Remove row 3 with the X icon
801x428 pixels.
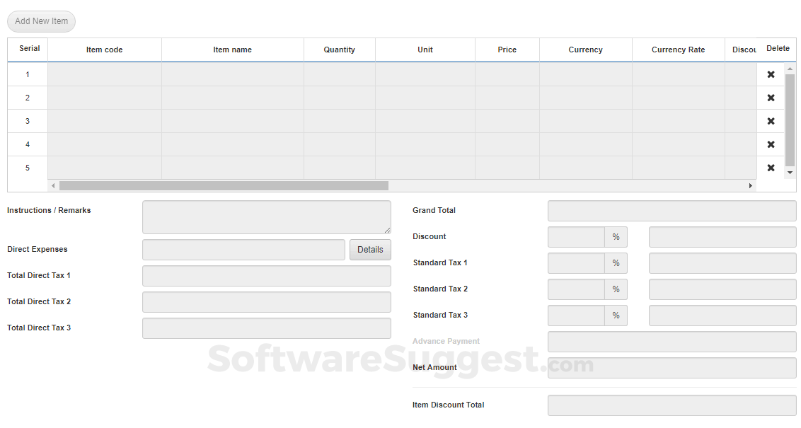point(771,121)
